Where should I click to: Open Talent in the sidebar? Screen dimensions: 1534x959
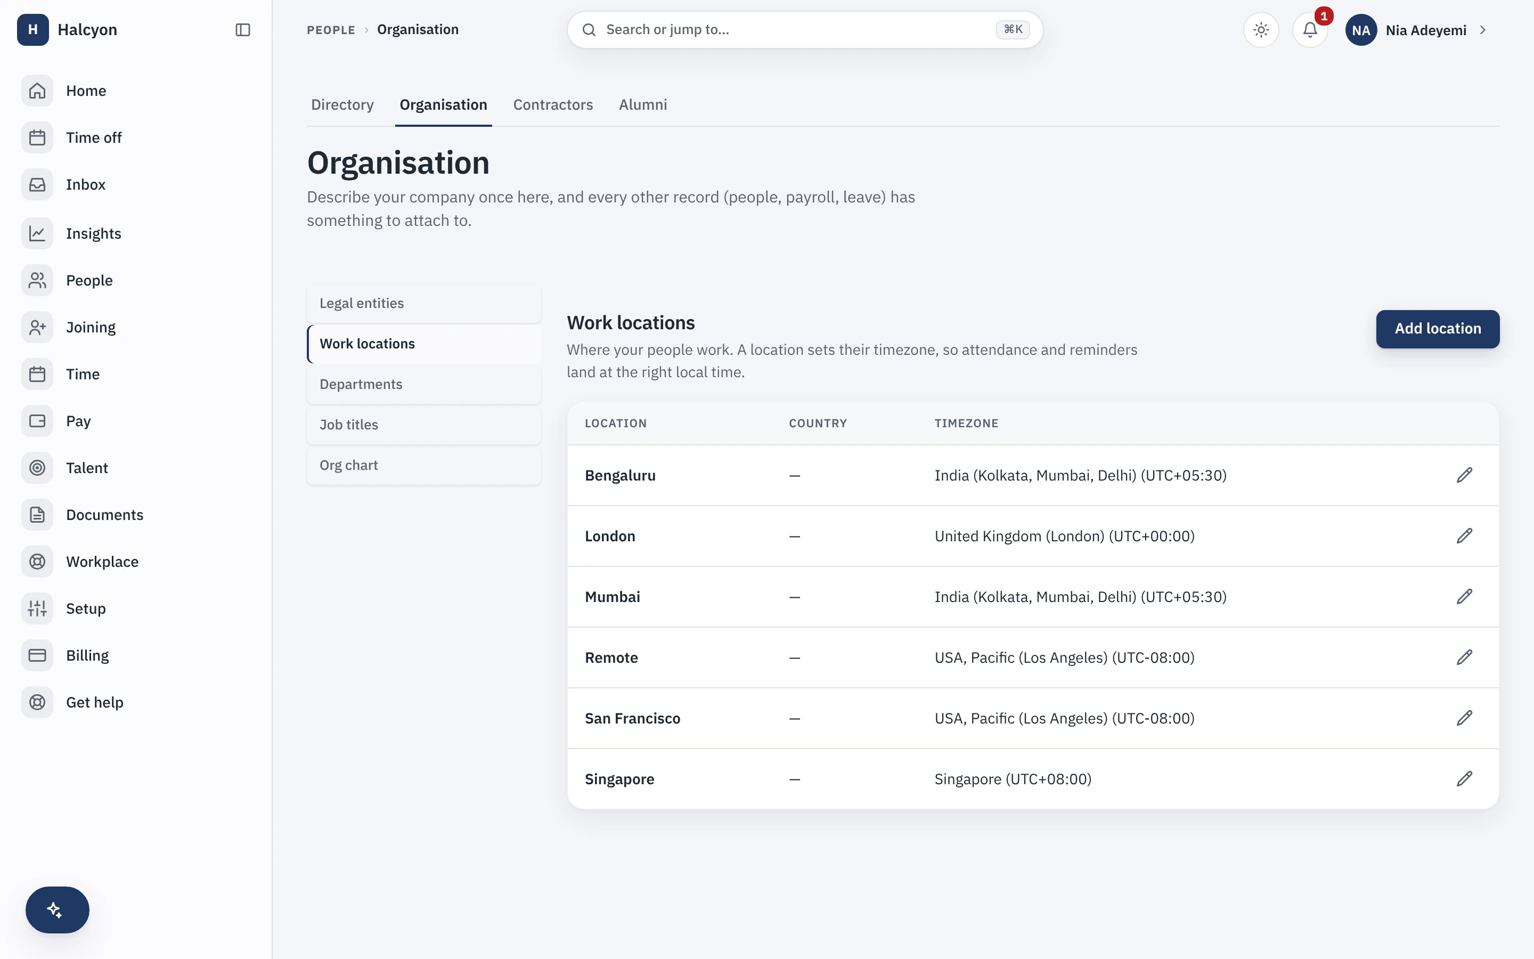click(x=136, y=468)
